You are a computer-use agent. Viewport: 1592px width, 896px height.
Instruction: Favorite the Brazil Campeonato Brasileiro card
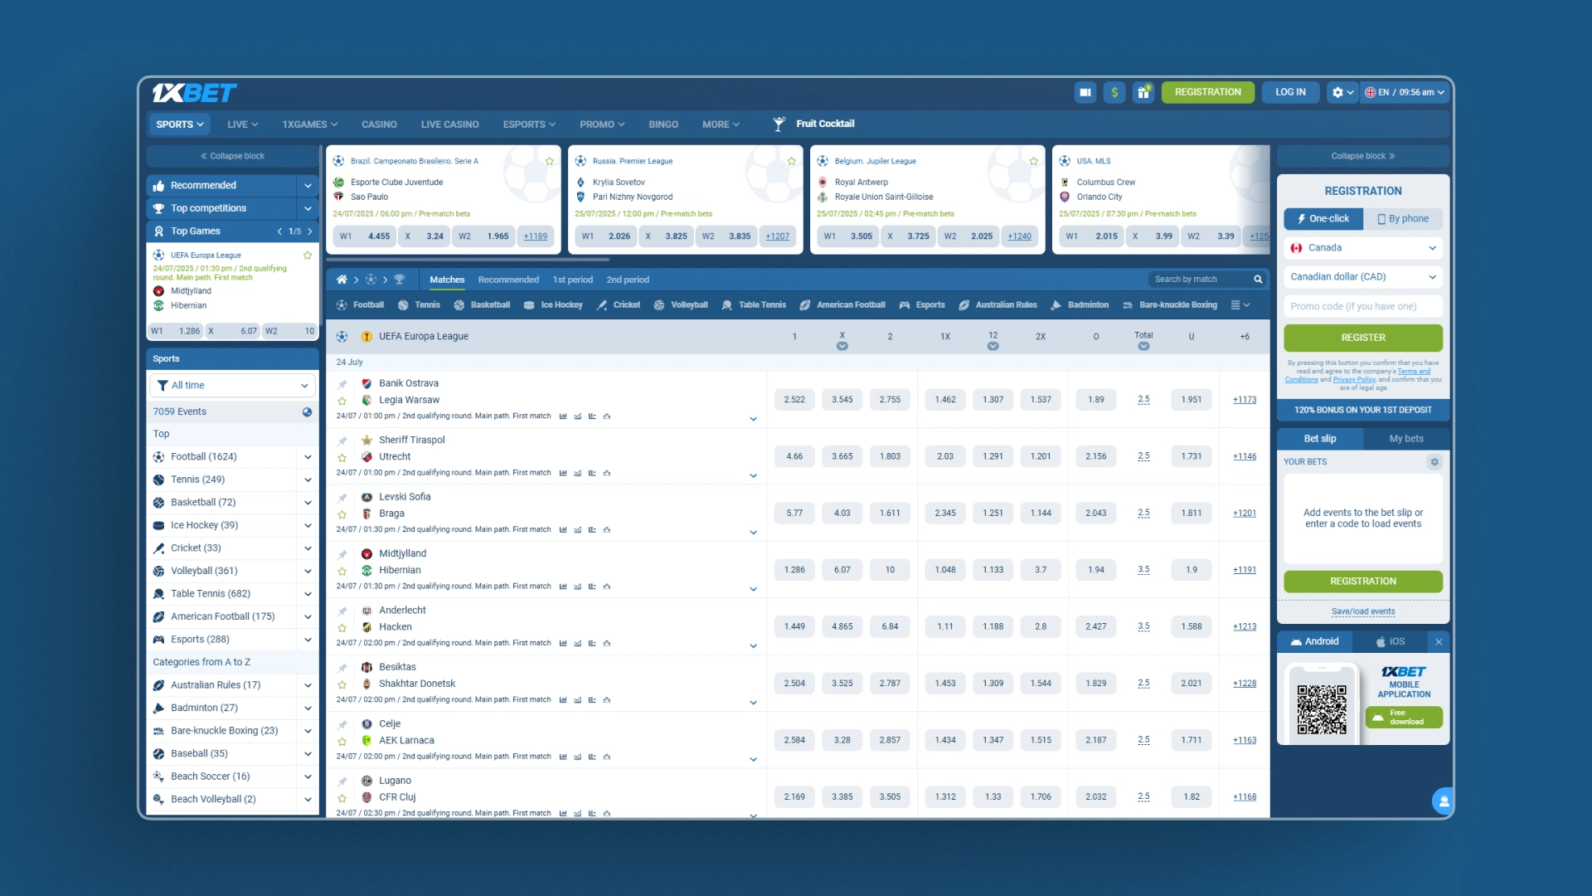[x=550, y=161]
